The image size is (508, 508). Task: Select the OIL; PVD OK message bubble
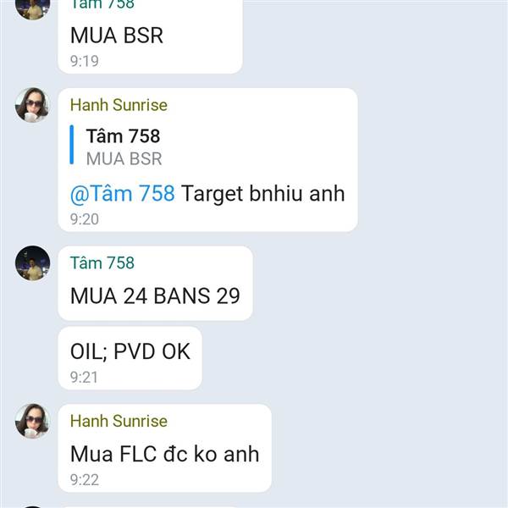(130, 358)
